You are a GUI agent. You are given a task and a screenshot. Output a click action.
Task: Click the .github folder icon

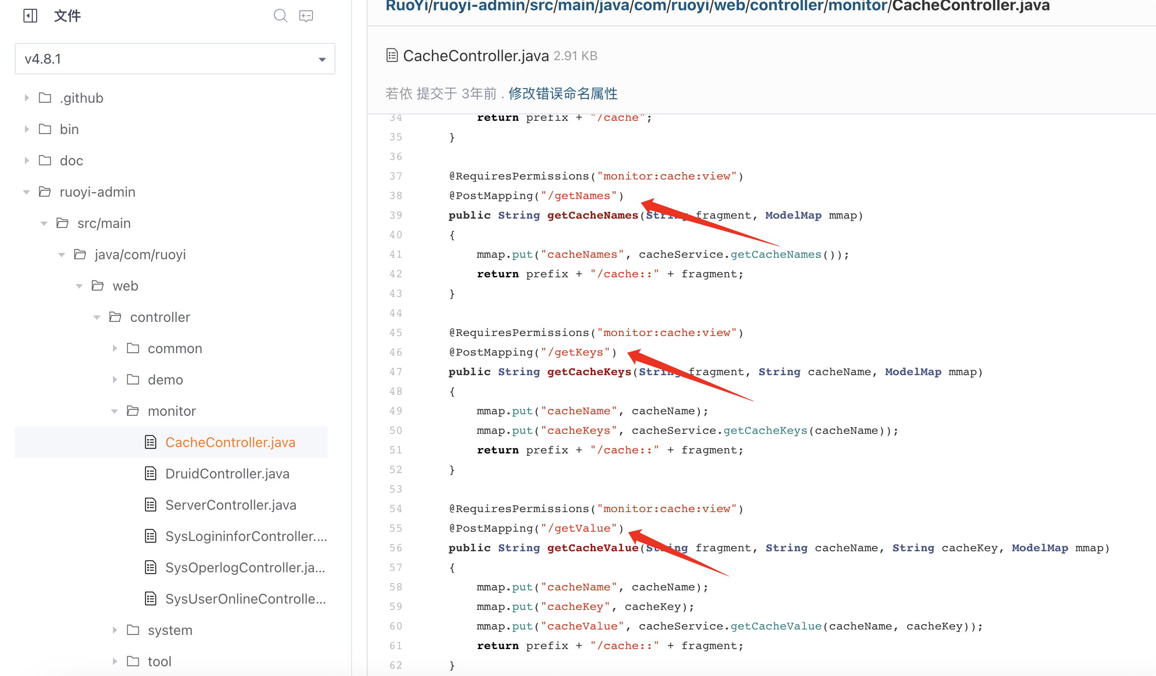(x=45, y=98)
